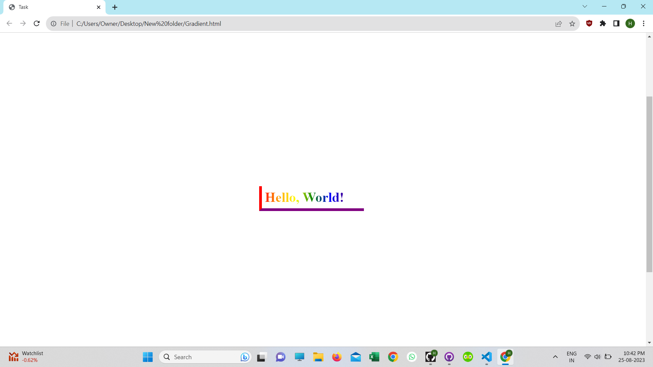653x367 pixels.
Task: Click the green H profile avatar
Action: tap(630, 23)
